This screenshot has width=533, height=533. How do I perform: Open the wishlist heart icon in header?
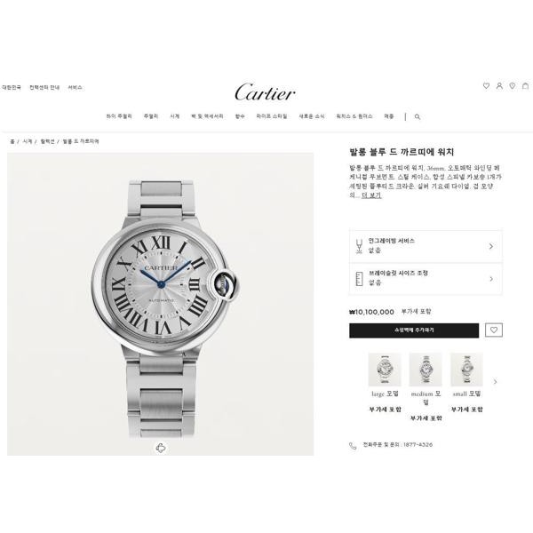[486, 86]
